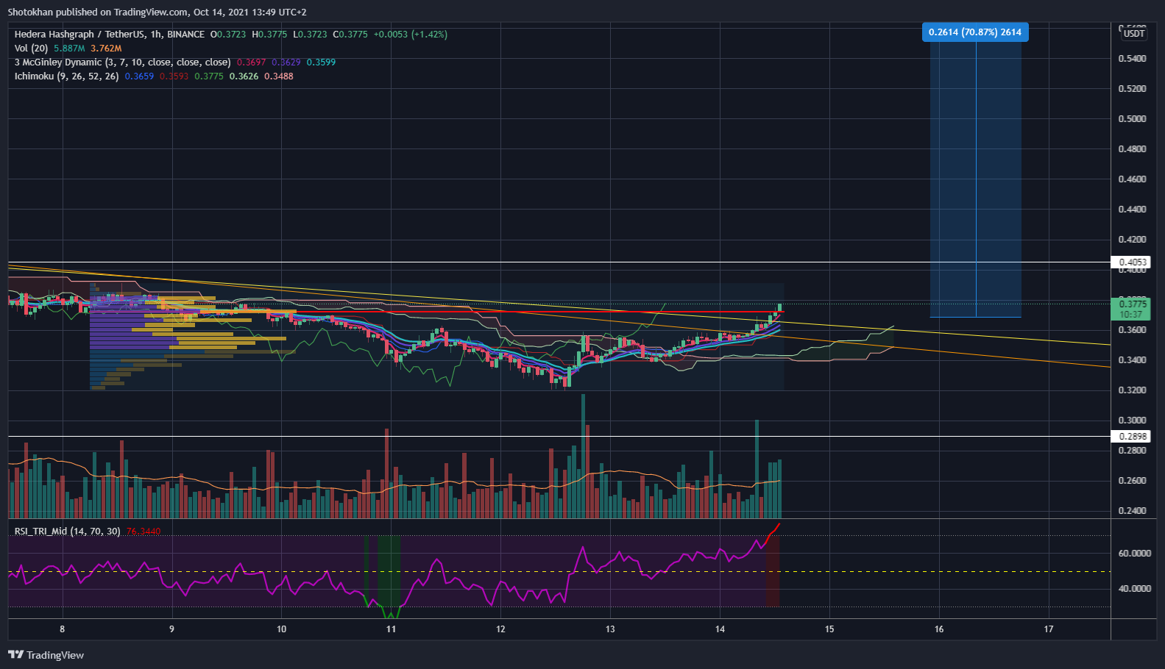
Task: Select the 0.4053 horizontal line price tag
Action: click(x=1132, y=262)
